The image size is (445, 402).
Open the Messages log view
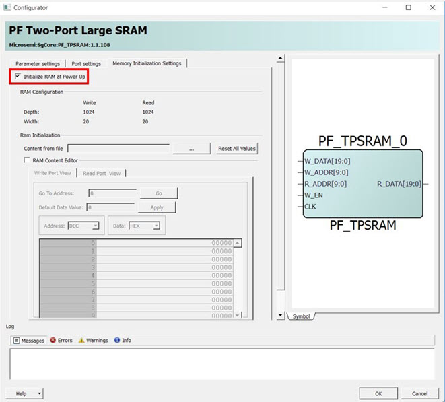[28, 341]
